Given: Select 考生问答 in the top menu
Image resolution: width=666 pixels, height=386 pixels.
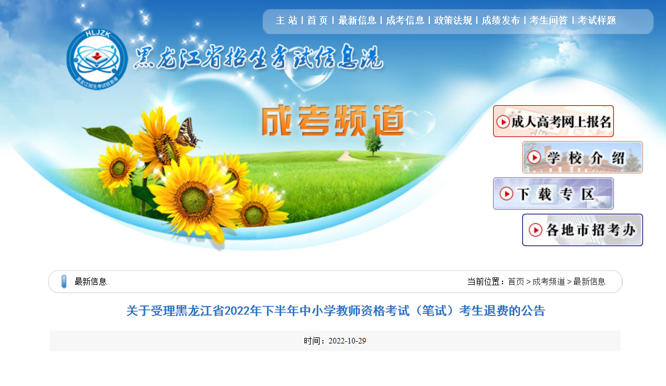Looking at the screenshot, I should (549, 20).
